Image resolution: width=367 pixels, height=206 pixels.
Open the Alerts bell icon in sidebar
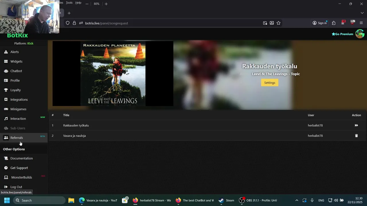point(6,52)
